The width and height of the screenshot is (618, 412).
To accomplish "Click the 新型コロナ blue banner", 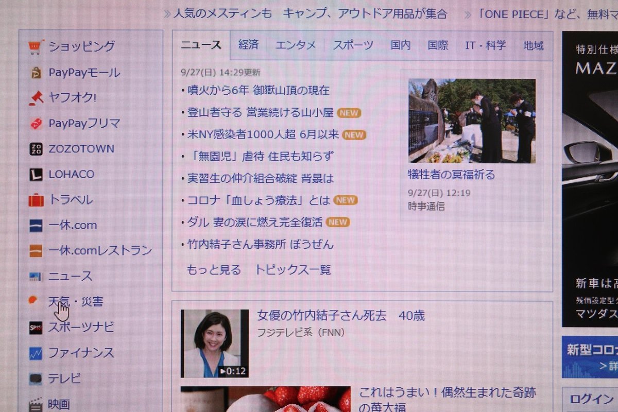I will [590, 357].
